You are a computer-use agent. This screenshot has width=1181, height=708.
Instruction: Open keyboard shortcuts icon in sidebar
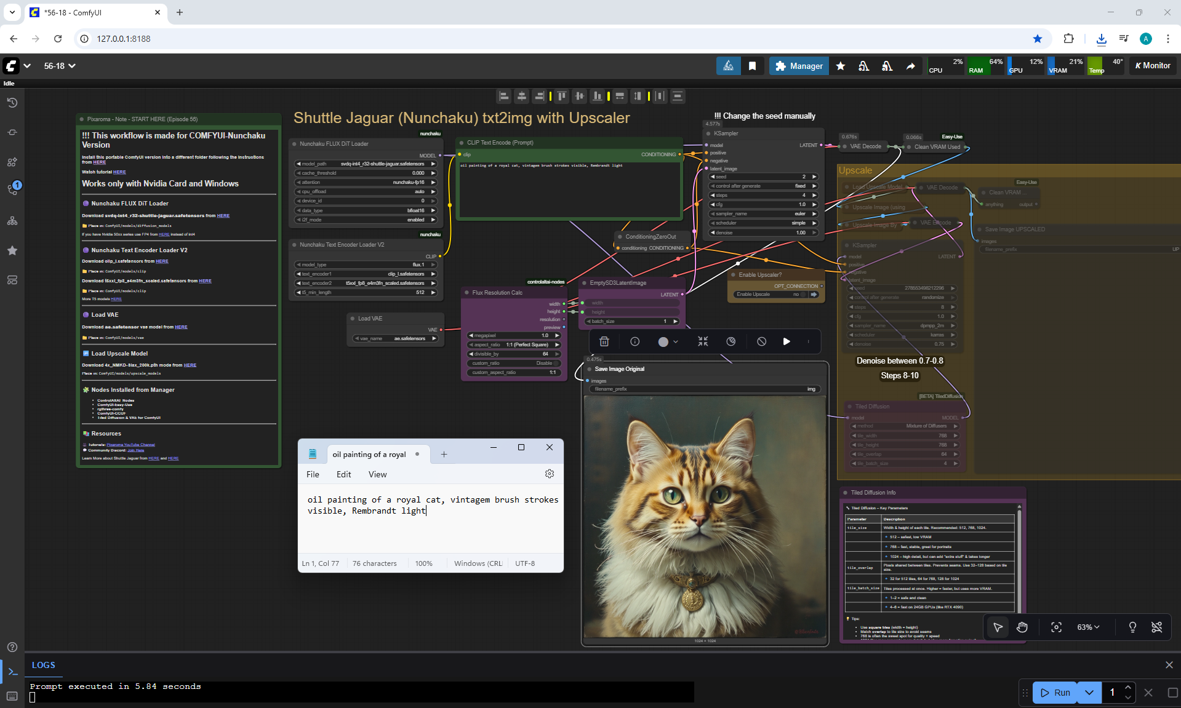pyautogui.click(x=12, y=696)
